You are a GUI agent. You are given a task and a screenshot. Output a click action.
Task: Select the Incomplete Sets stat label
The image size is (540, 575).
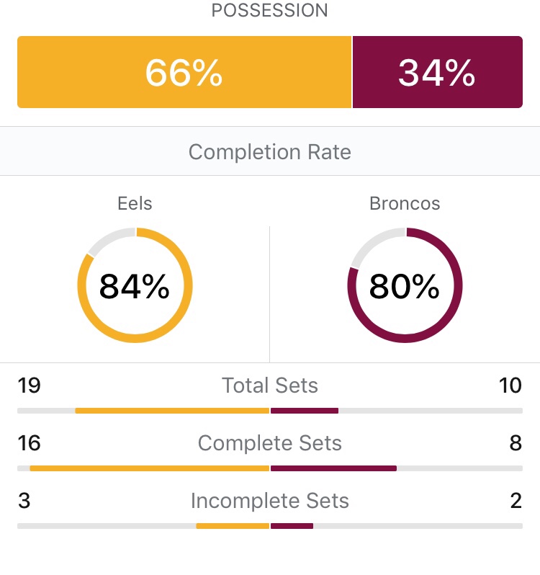click(x=270, y=501)
